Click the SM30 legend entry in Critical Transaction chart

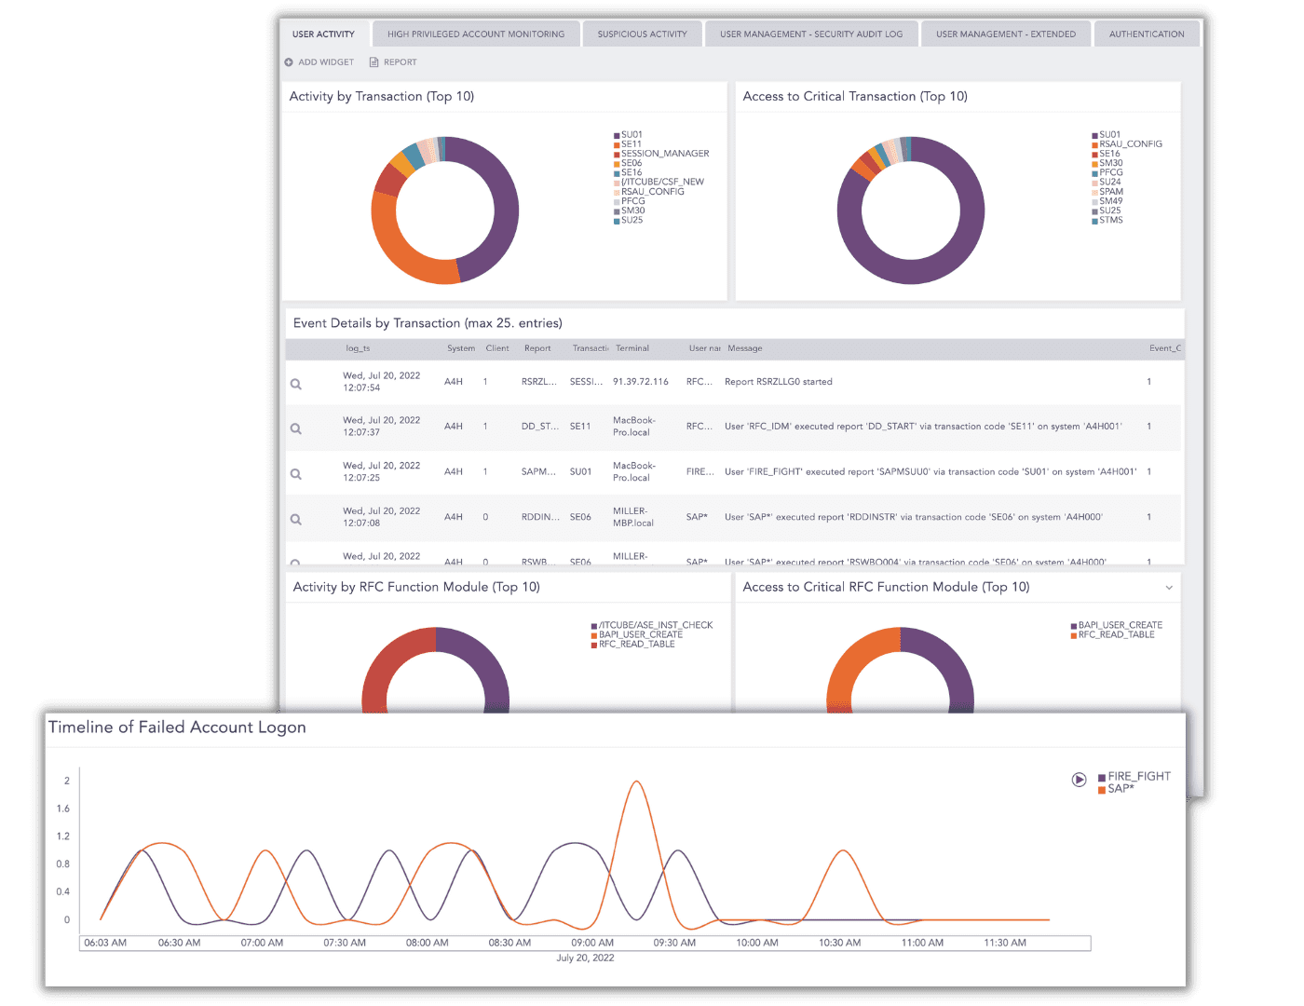click(1107, 163)
